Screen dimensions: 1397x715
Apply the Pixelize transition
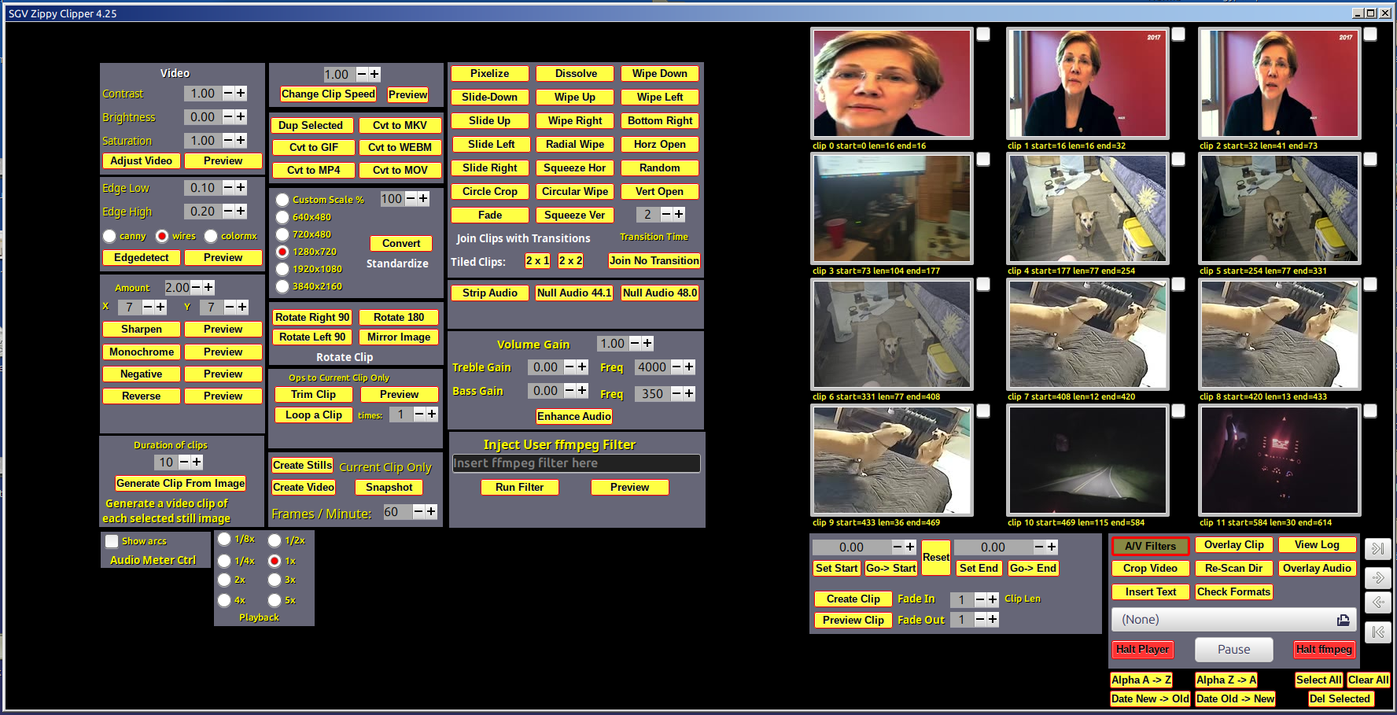pos(489,73)
